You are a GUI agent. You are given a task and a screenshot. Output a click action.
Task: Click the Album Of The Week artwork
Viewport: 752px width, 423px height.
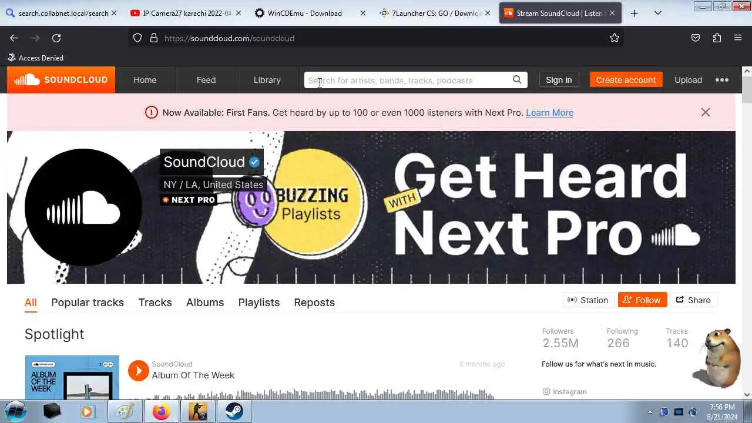click(x=72, y=378)
